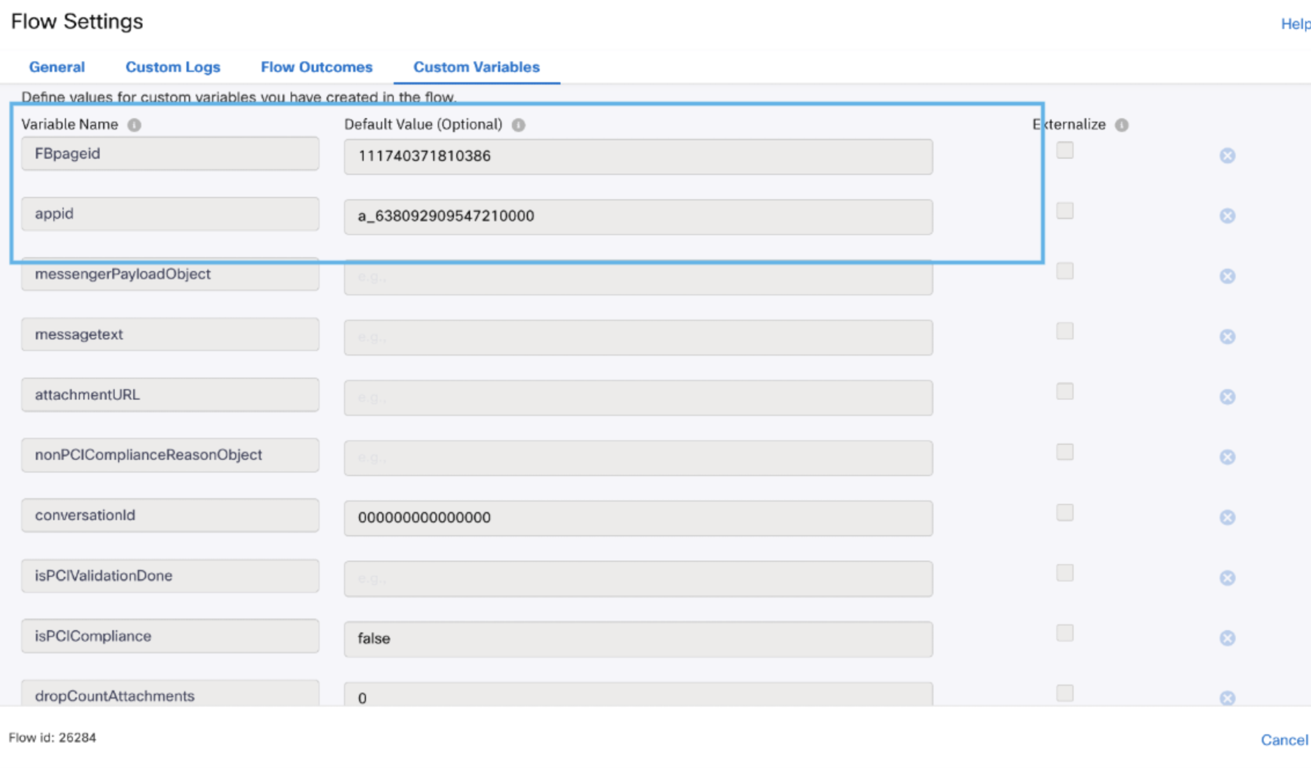Delete the nonPCIComplianceReasonObject variable

1227,457
